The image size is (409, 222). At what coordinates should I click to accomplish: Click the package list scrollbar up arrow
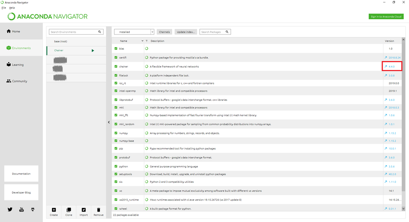403,40
